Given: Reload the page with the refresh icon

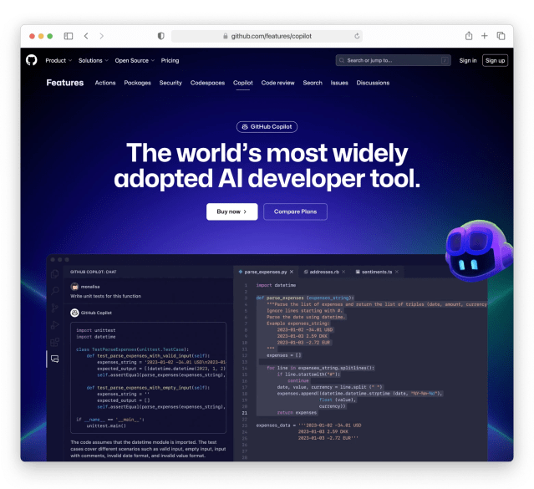Looking at the screenshot, I should tap(357, 36).
